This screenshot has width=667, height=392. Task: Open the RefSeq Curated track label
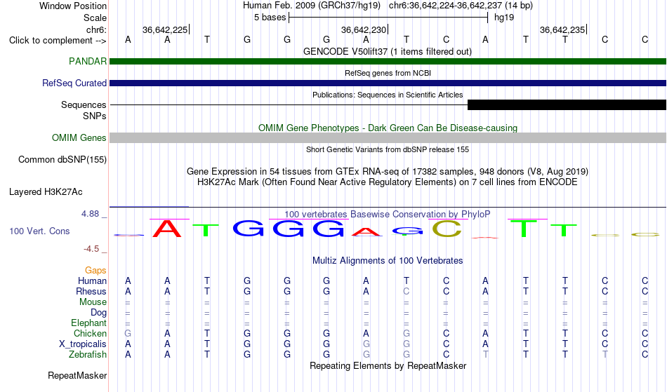coord(74,83)
